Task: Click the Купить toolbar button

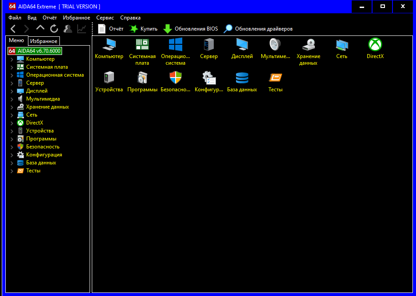Action: (x=143, y=29)
